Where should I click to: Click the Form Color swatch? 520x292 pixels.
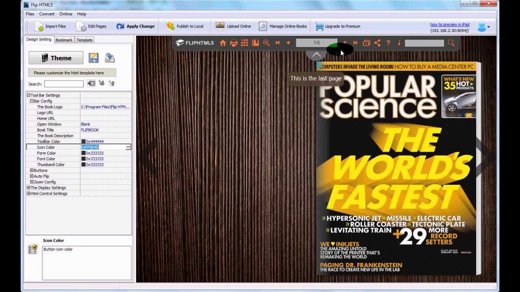click(x=83, y=153)
